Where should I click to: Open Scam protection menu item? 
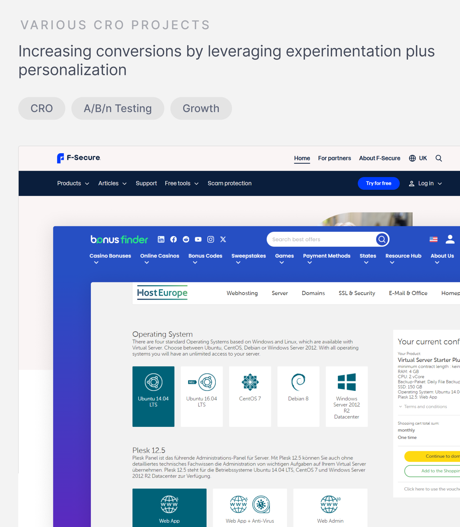[x=230, y=184]
